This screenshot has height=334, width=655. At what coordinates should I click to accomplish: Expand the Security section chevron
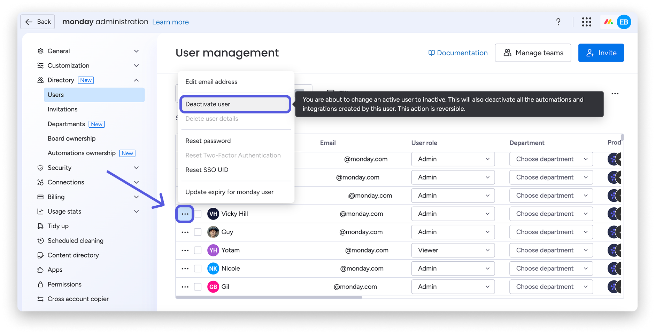coord(136,168)
